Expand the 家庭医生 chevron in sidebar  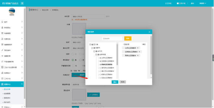pos(22,28)
